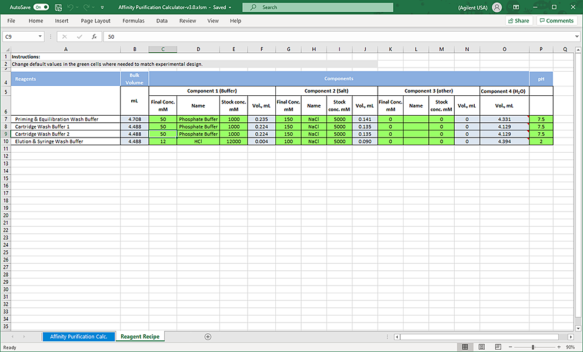Expand the formula bar chevron
The image size is (583, 352).
(577, 36)
